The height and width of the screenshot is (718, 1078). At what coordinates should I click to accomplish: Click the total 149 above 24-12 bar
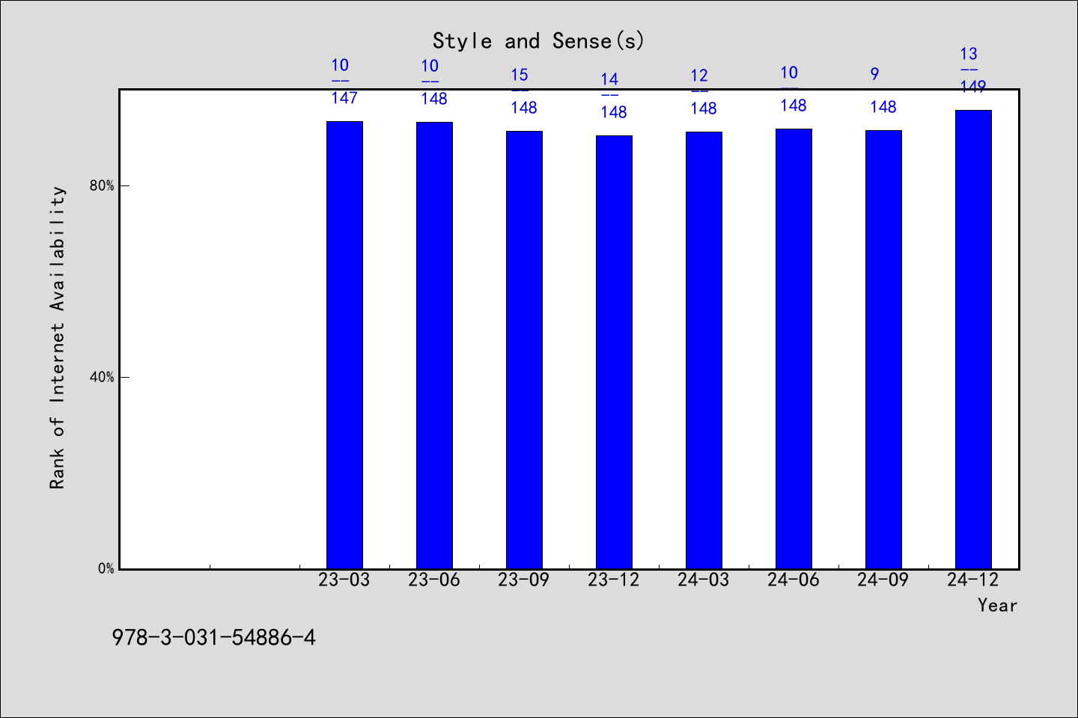(x=973, y=87)
